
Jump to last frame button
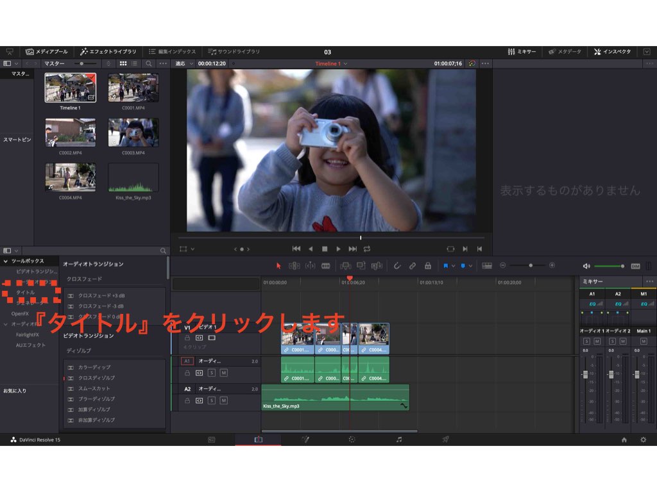(x=353, y=249)
